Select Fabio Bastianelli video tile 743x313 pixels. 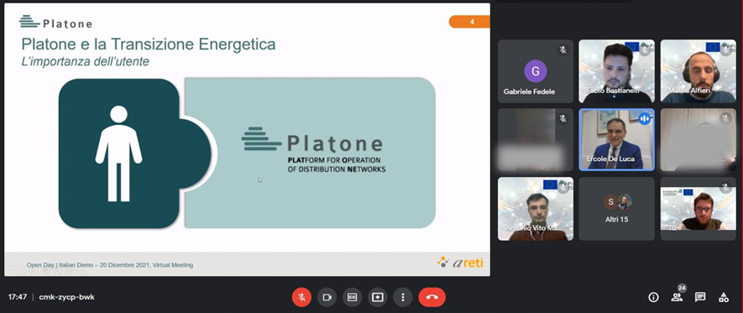(616, 71)
